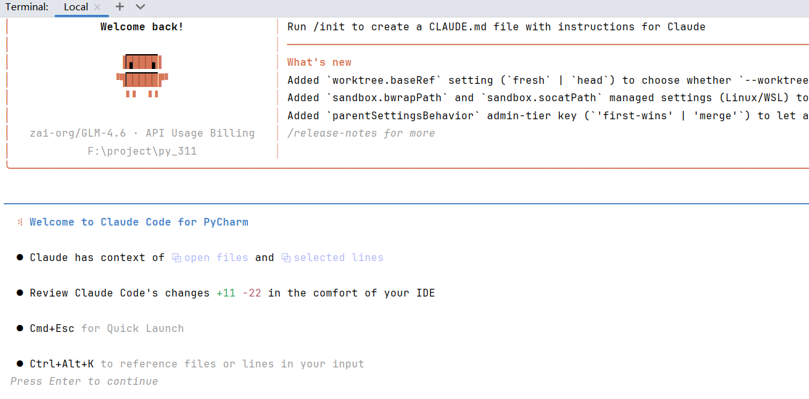Screen dimensions: 809x399
Task: Click the 'selected lines' text
Action: coord(339,258)
